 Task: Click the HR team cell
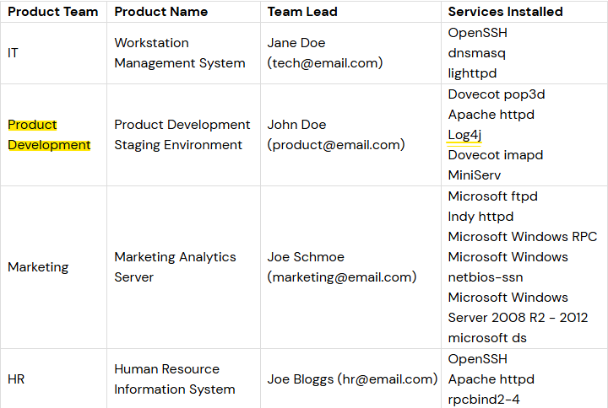16,379
